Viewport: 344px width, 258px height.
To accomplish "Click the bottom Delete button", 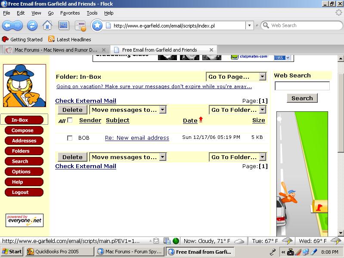I will 72,157.
